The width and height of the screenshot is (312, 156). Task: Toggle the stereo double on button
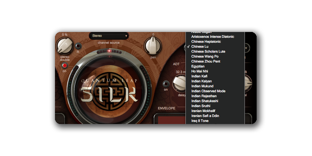[64, 66]
